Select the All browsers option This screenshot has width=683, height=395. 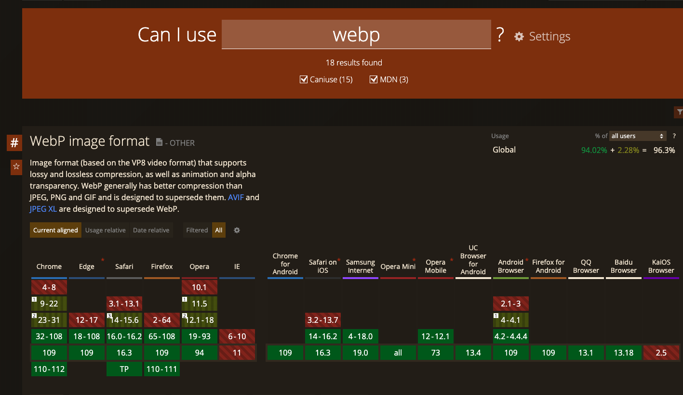[219, 230]
